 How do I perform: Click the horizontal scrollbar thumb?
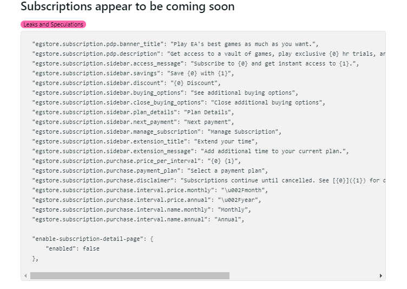pyautogui.click(x=130, y=275)
